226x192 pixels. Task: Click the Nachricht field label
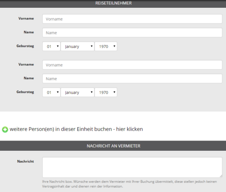click(x=25, y=161)
